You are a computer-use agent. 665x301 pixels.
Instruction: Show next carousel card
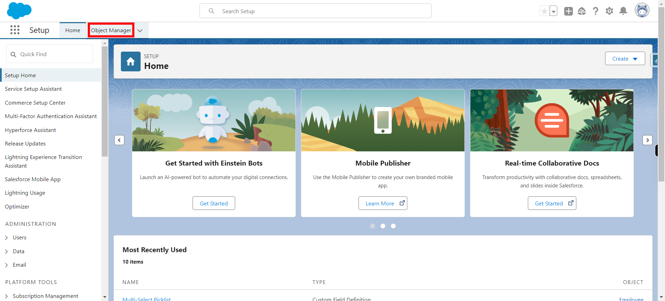[647, 140]
